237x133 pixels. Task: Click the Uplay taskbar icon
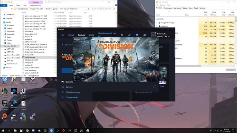pos(51,130)
